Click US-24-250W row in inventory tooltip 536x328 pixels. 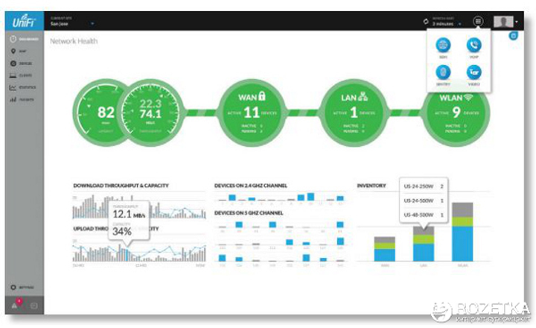[424, 186]
